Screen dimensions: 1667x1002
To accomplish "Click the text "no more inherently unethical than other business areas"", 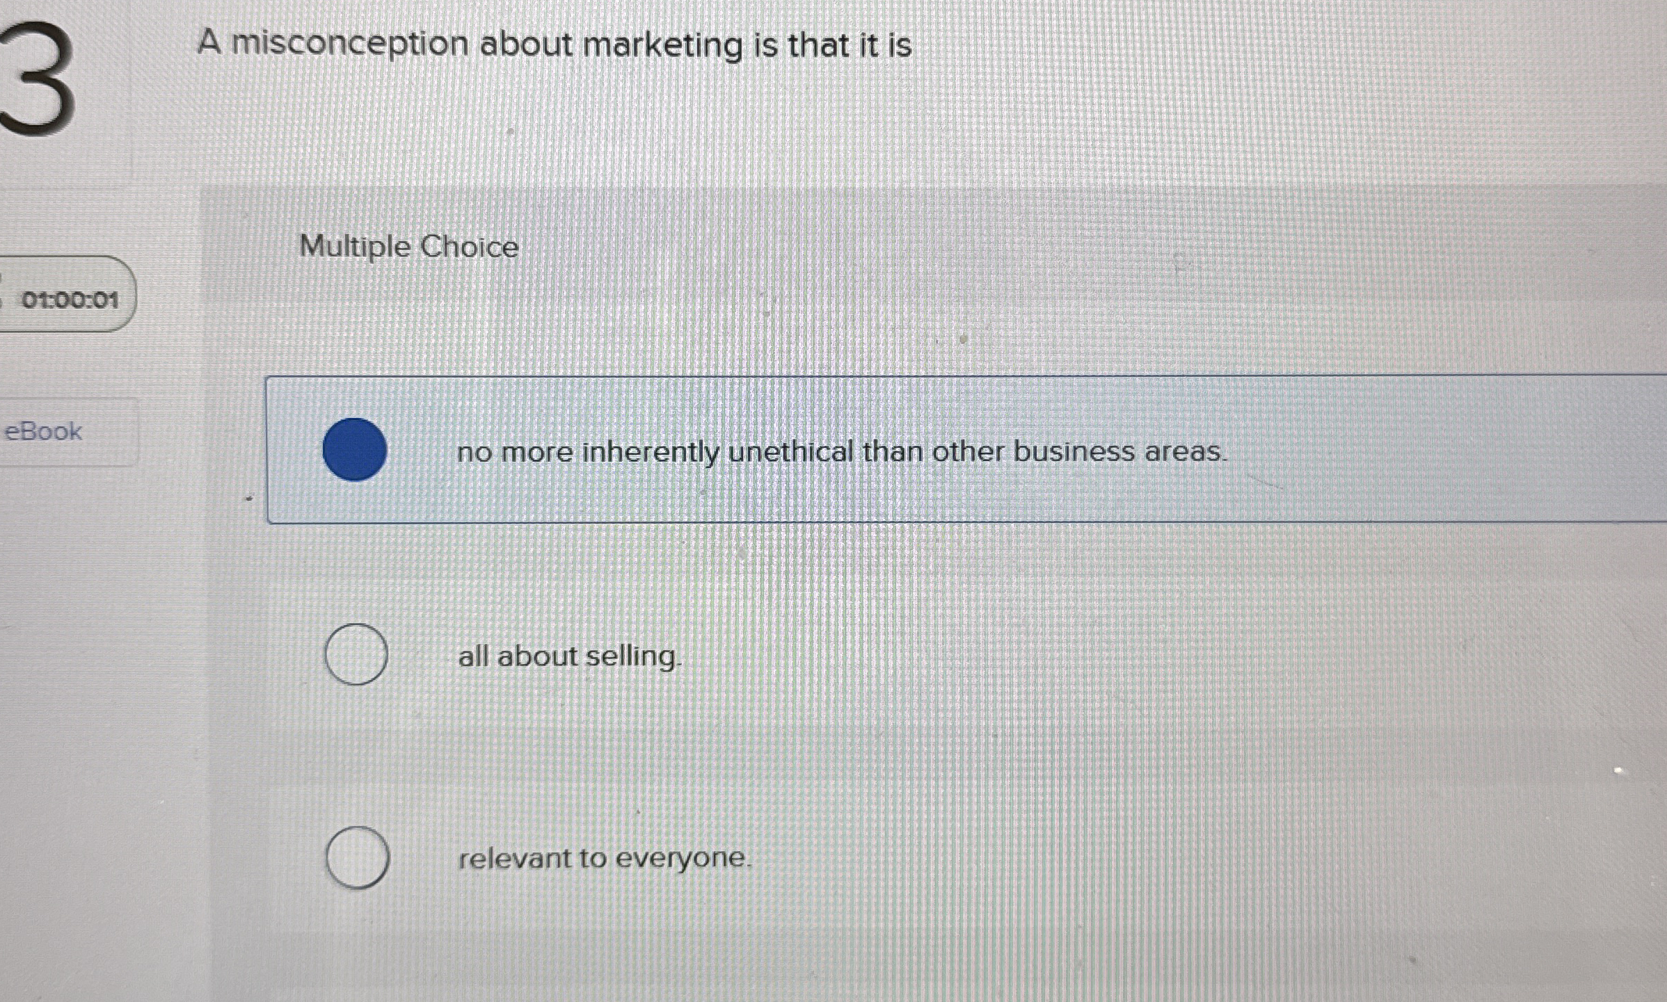I will tap(842, 451).
